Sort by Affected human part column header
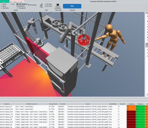 pyautogui.click(x=32, y=104)
